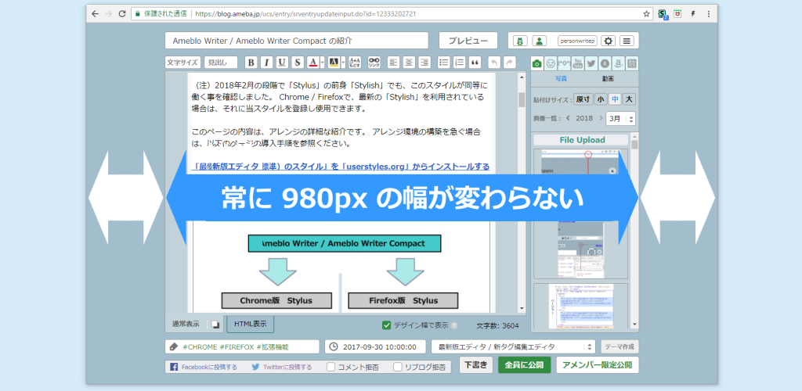
Task: Open the Amazon product panel
Action: [619, 63]
